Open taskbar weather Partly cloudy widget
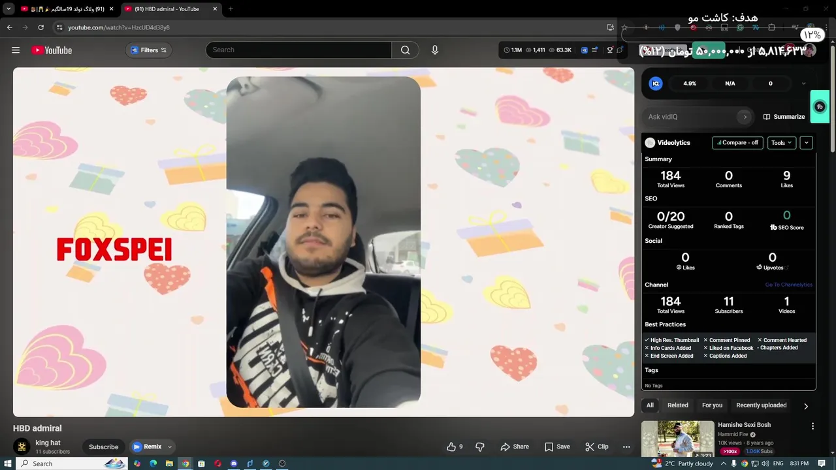 [683, 463]
